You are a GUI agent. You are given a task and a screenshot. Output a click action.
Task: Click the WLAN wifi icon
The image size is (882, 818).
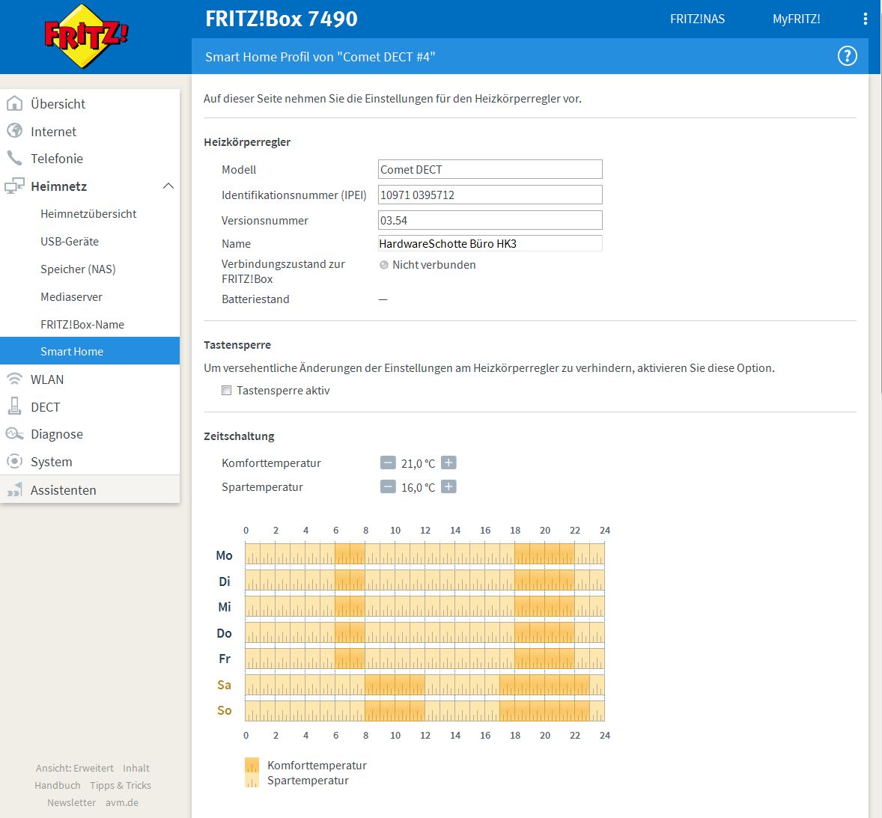(x=15, y=379)
